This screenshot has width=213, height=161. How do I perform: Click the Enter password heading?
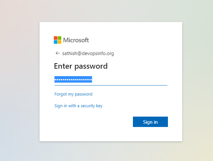click(x=81, y=66)
